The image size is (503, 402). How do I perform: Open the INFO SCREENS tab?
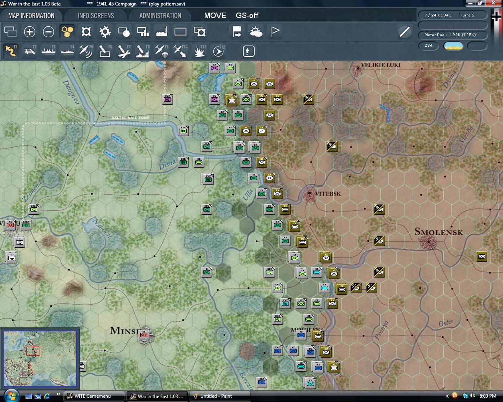coord(96,16)
